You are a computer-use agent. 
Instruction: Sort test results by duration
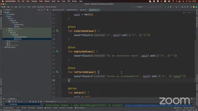[15, 101]
